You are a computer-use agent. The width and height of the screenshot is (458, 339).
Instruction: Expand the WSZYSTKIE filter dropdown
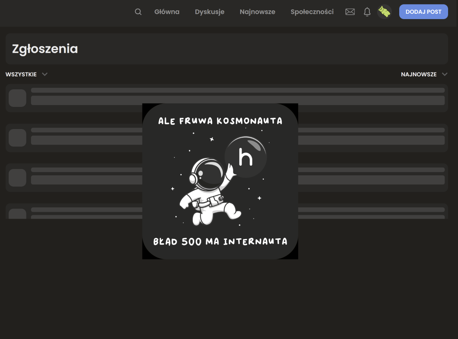pyautogui.click(x=26, y=74)
